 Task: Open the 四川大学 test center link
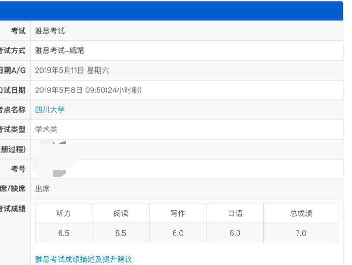click(x=50, y=110)
